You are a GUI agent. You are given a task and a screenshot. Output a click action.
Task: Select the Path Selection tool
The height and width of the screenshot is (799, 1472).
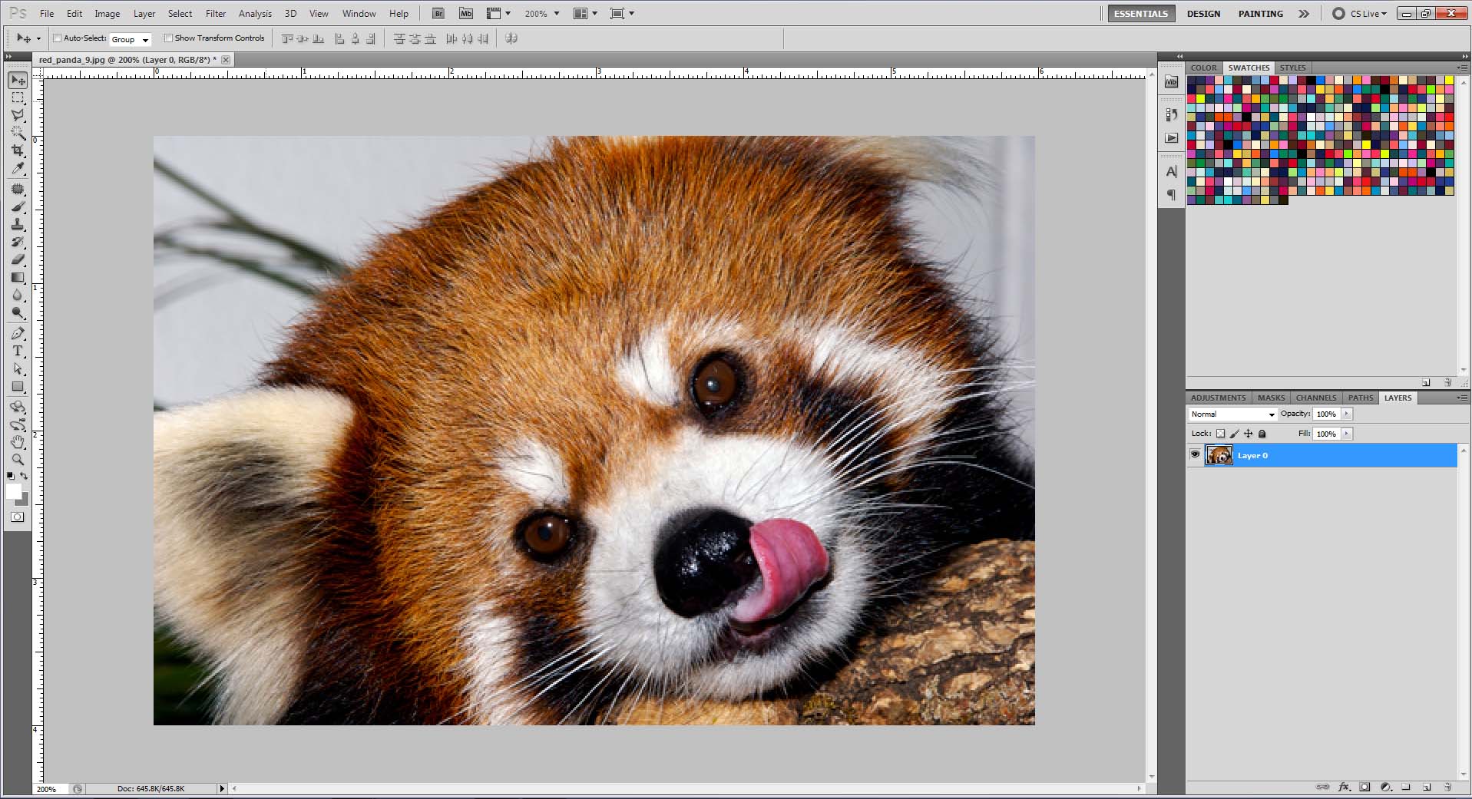click(x=18, y=368)
